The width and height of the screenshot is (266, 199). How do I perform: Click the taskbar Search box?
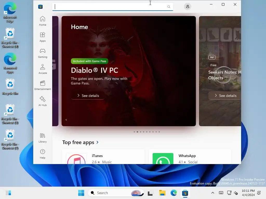(116, 193)
